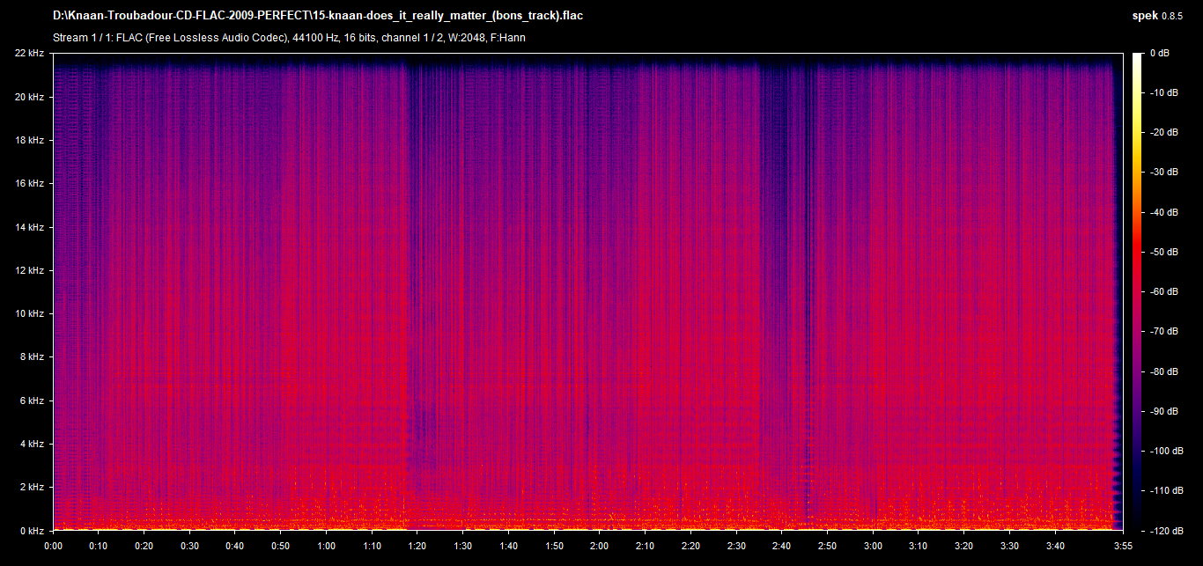
Task: Click the 1:50 time axis marker
Action: pyautogui.click(x=554, y=546)
